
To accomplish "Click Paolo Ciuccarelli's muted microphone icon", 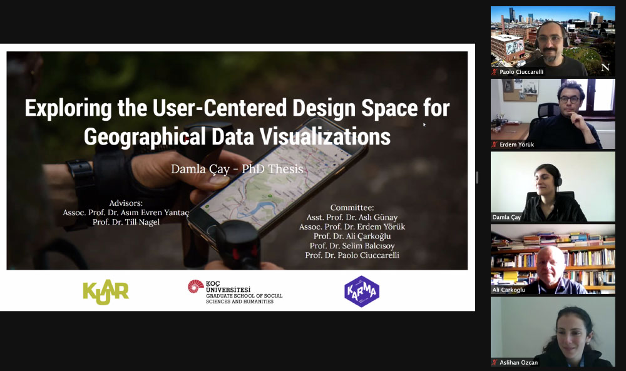I will click(x=495, y=72).
